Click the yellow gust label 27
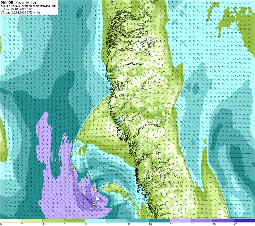The image size is (255, 226). tap(95, 191)
